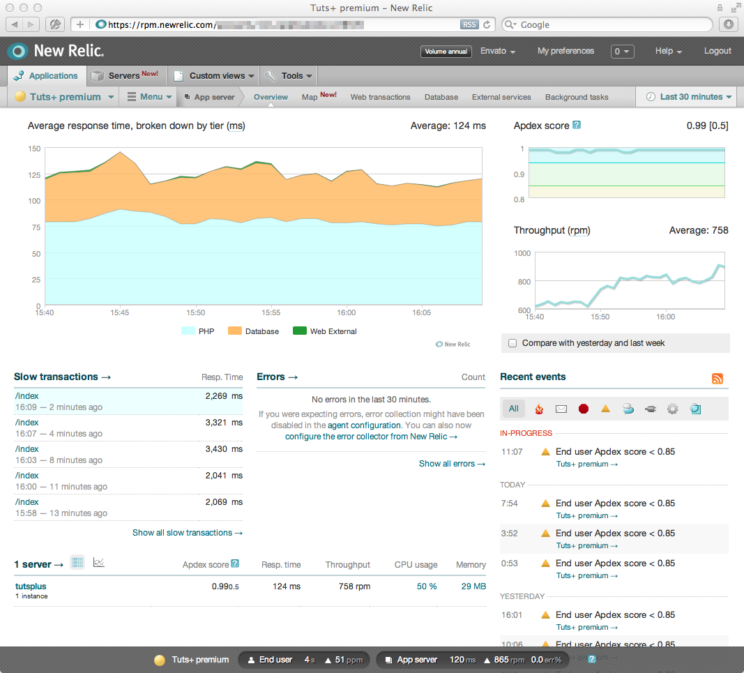Open the Errors heading link
The image size is (744, 673).
tap(277, 377)
